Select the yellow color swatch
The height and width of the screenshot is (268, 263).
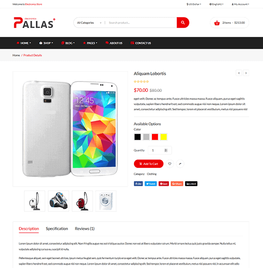point(163,137)
